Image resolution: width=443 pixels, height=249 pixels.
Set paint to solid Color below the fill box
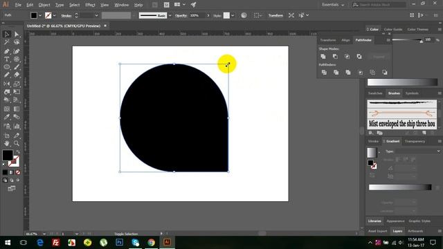tap(5, 172)
